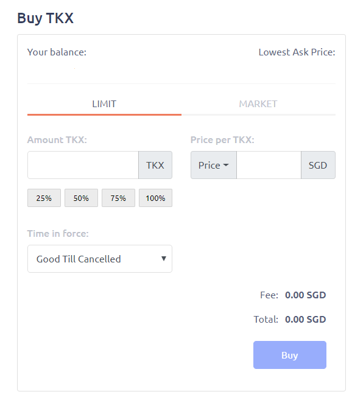
Task: Open the Price type dropdown
Action: 214,165
